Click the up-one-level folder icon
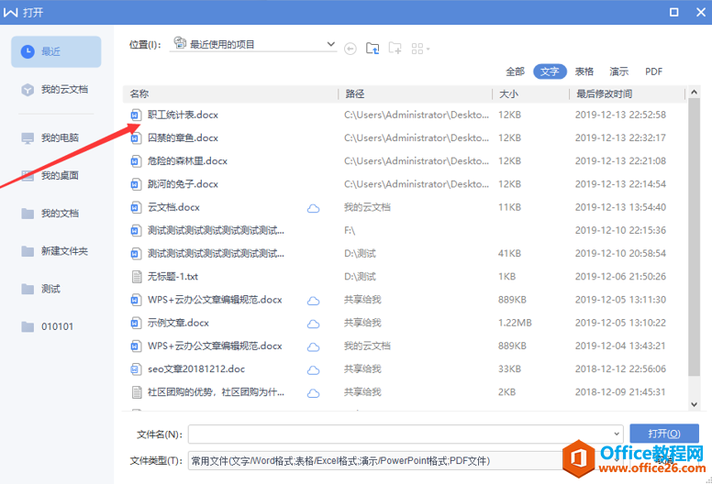This screenshot has width=712, height=484. [x=373, y=48]
